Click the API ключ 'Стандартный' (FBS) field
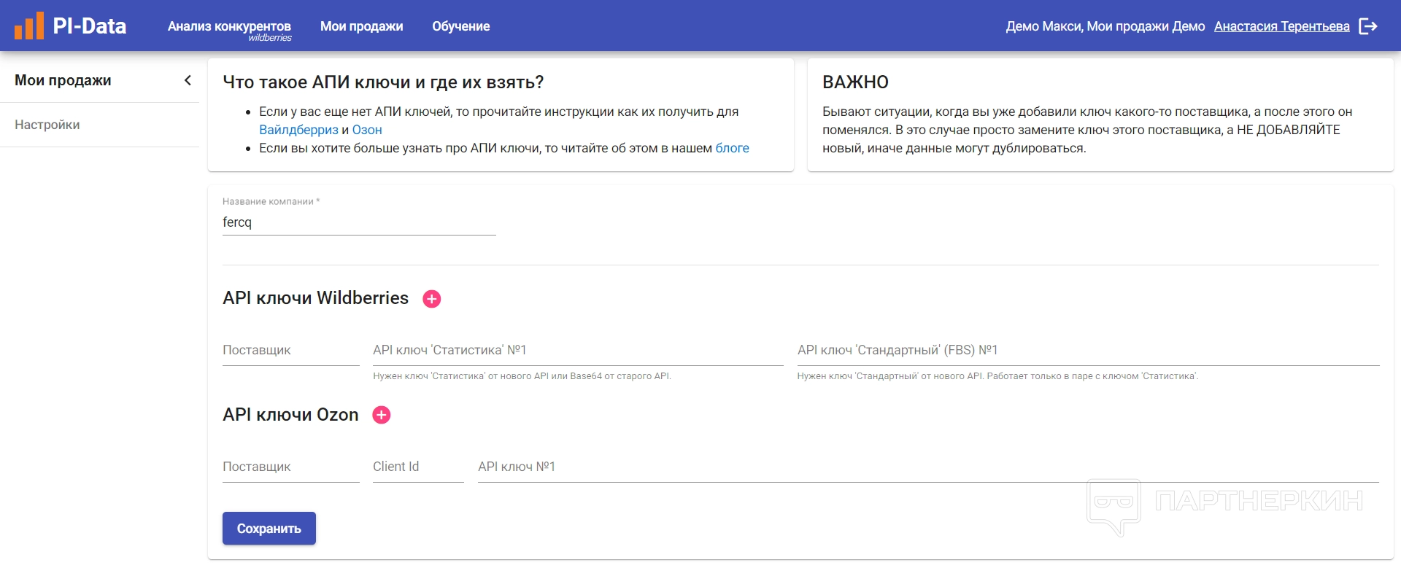 (x=1087, y=351)
